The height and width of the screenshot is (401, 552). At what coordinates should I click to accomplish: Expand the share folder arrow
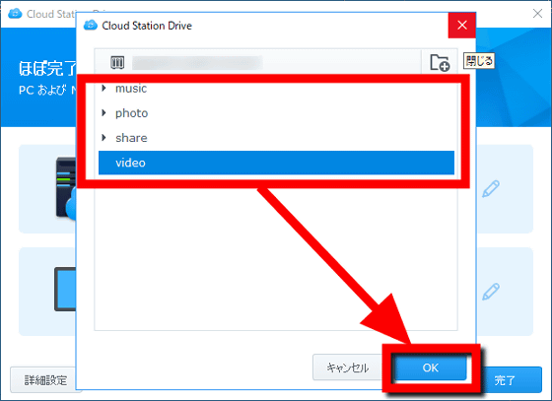[103, 138]
